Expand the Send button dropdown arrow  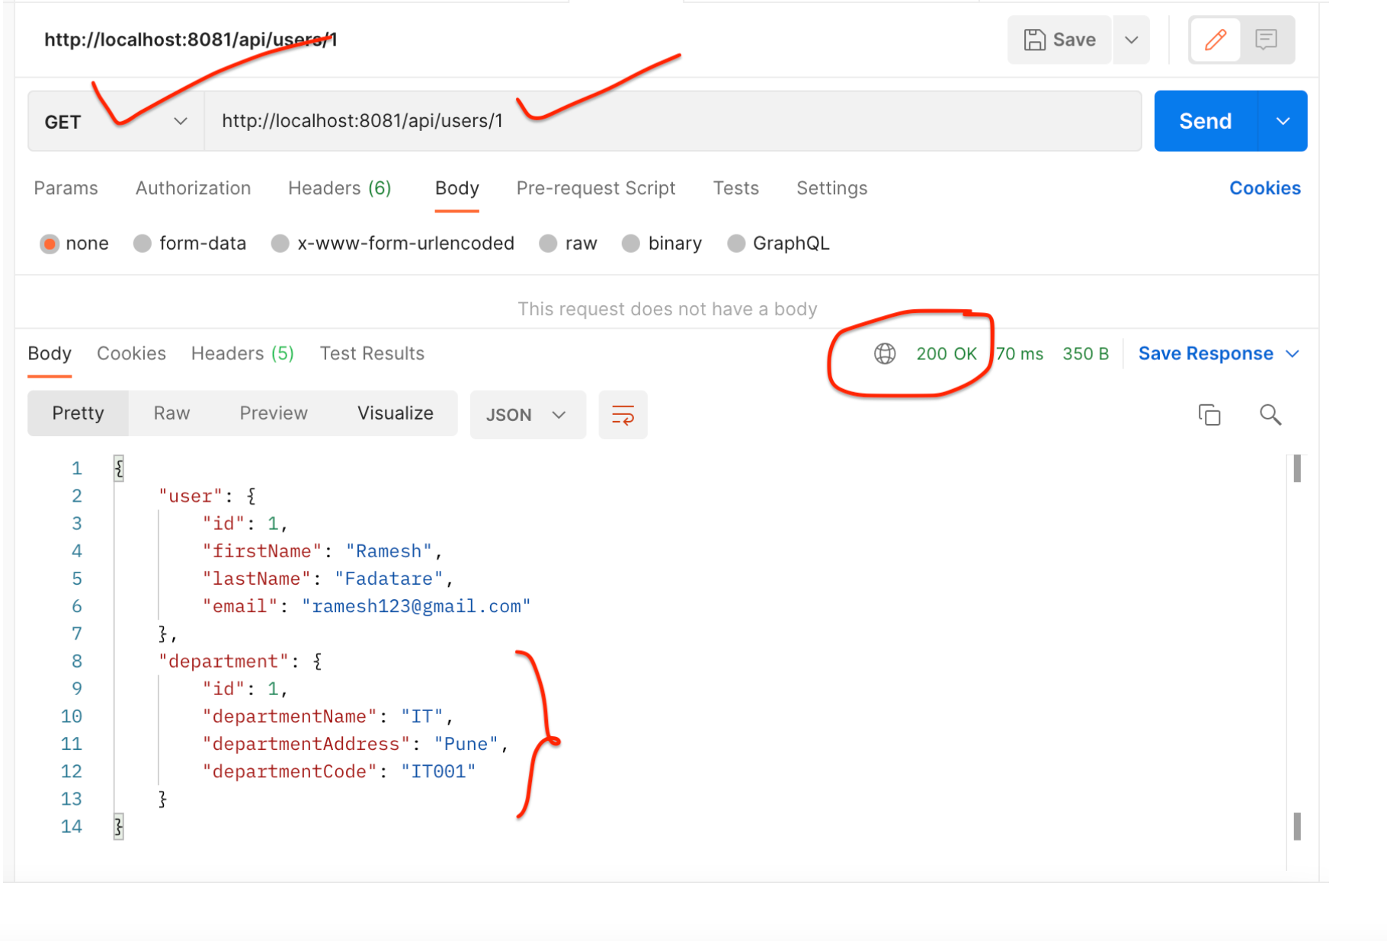tap(1283, 121)
